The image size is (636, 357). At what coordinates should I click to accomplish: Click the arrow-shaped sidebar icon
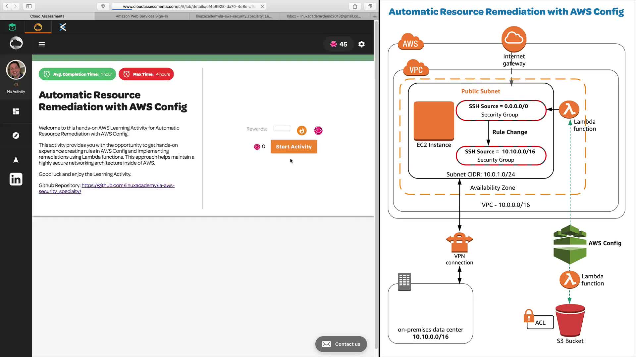(16, 160)
